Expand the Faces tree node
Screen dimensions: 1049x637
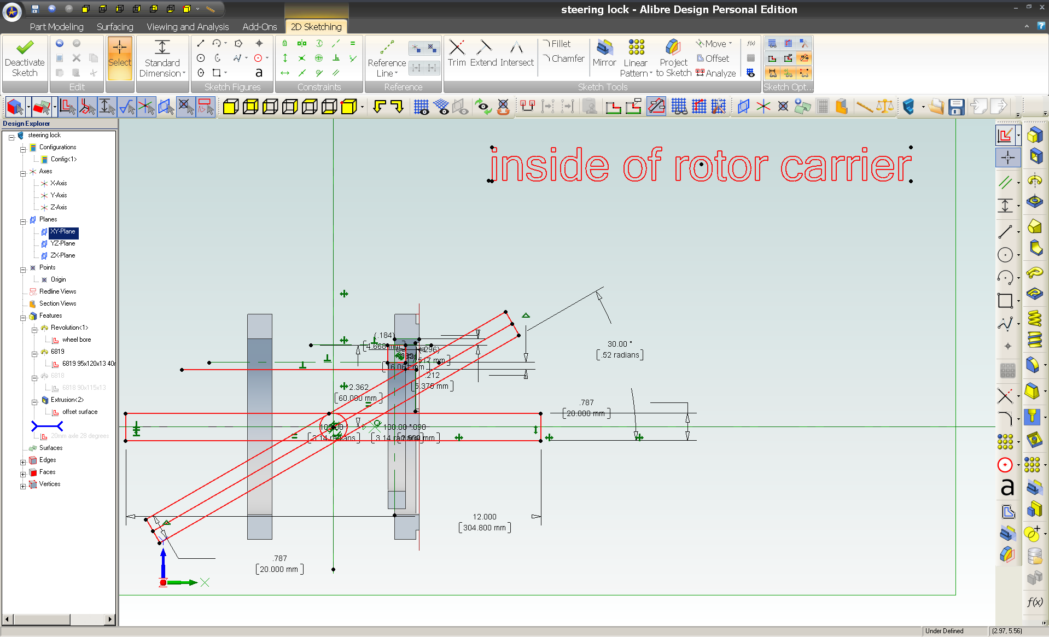23,475
